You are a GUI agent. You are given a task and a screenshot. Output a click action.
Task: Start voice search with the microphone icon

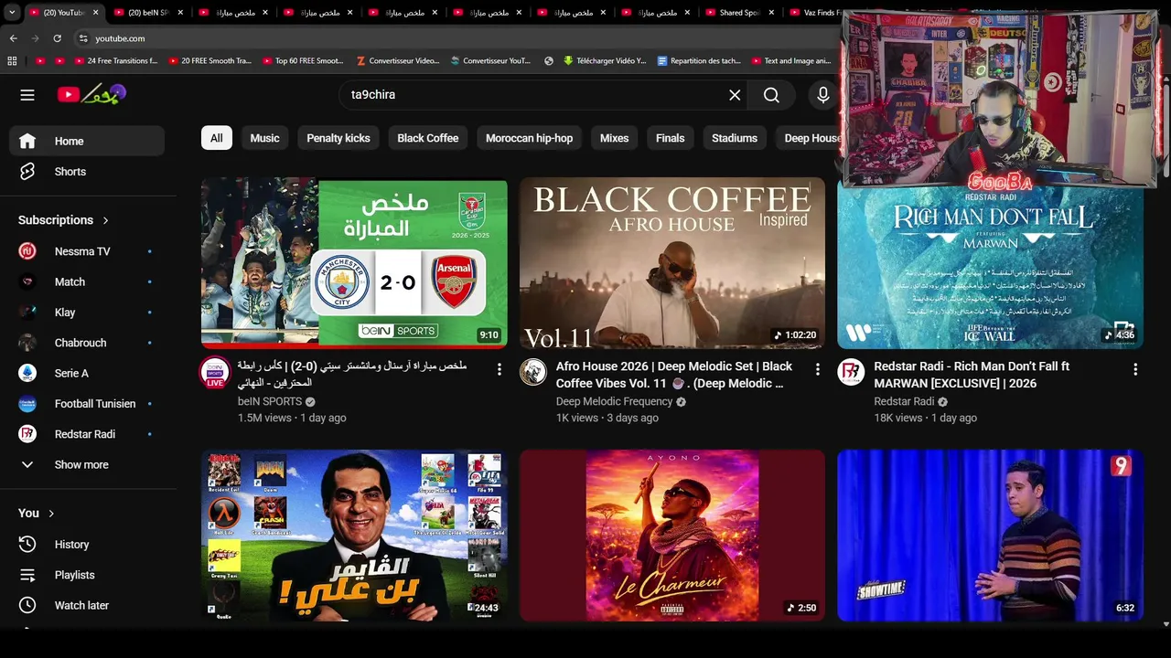tap(823, 95)
